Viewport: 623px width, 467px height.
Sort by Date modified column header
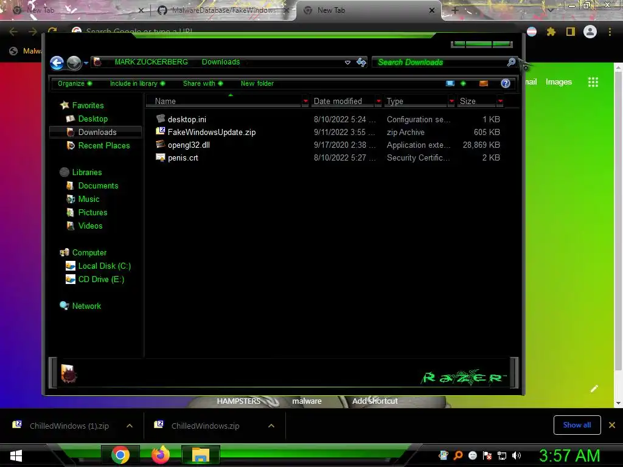[343, 102]
